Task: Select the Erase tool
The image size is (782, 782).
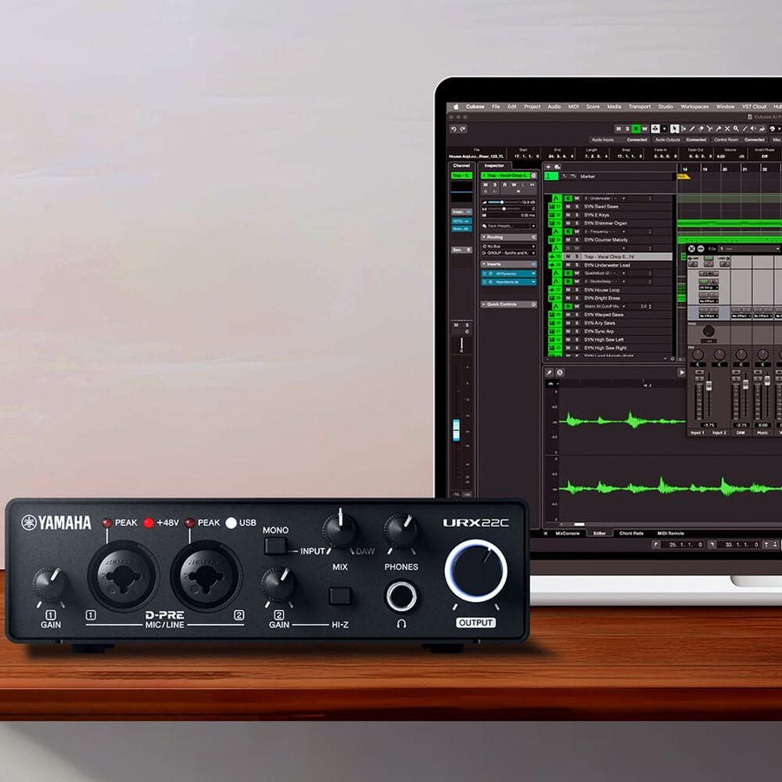Action: tap(701, 129)
